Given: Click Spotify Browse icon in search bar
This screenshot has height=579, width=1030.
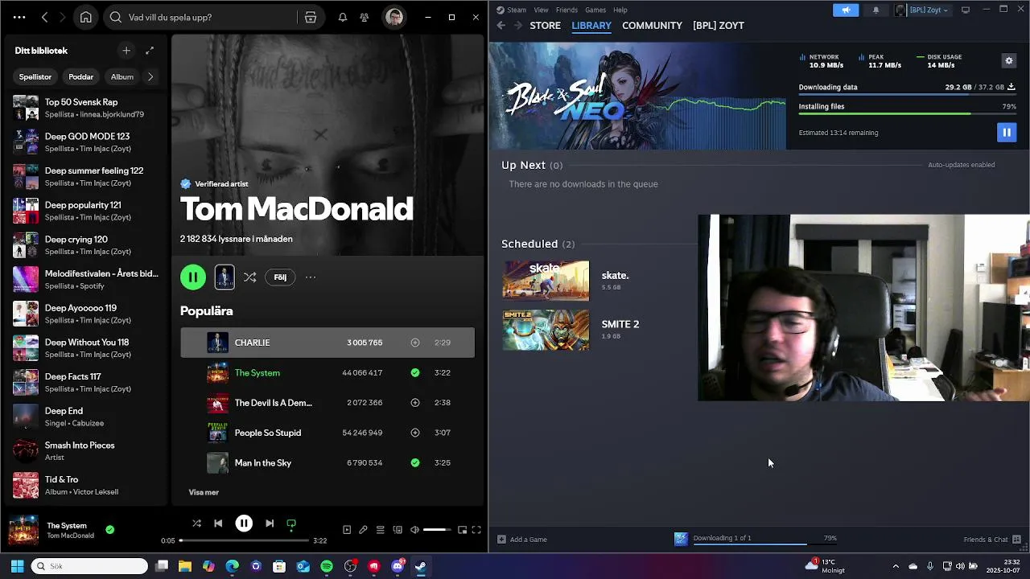Looking at the screenshot, I should pos(310,17).
